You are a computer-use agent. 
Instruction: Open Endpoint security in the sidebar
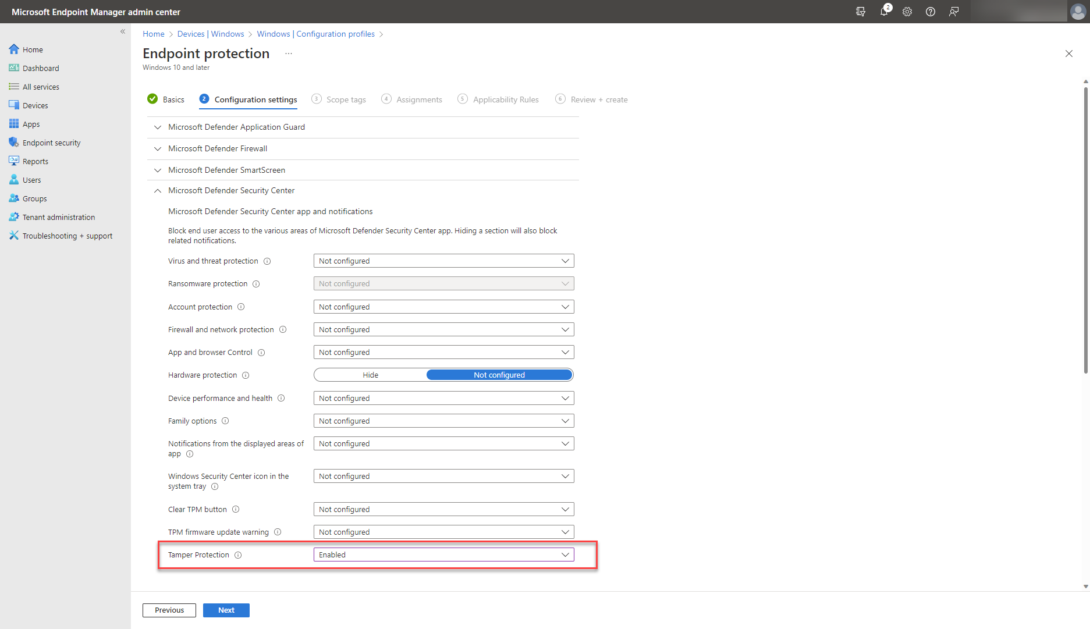click(x=52, y=143)
